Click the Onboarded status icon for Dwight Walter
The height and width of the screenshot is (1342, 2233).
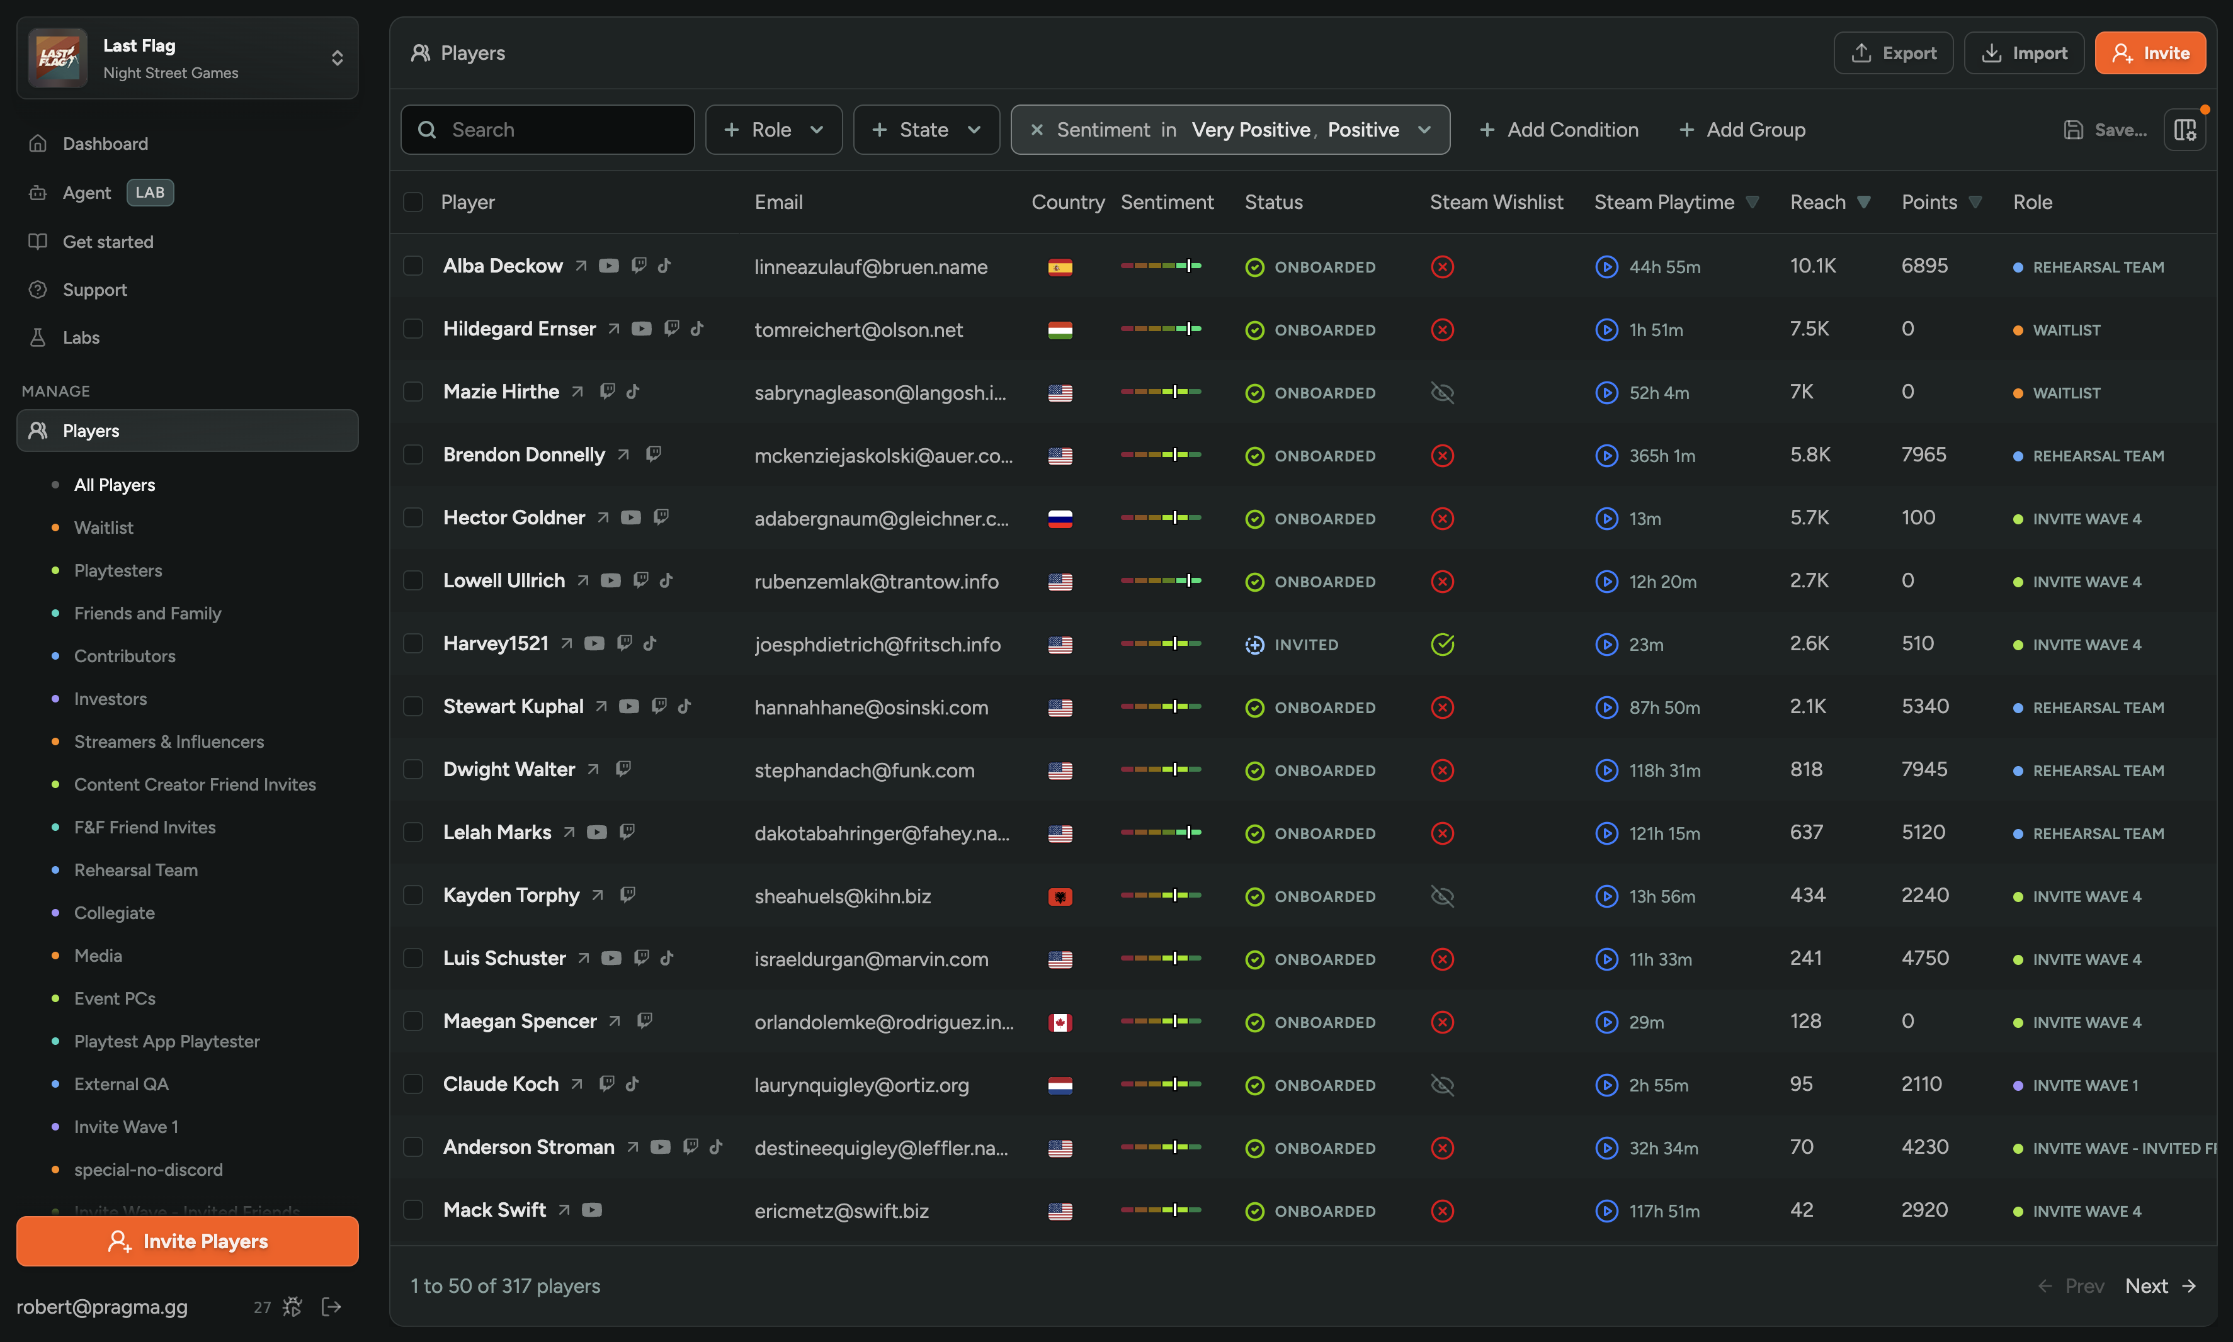coord(1254,770)
